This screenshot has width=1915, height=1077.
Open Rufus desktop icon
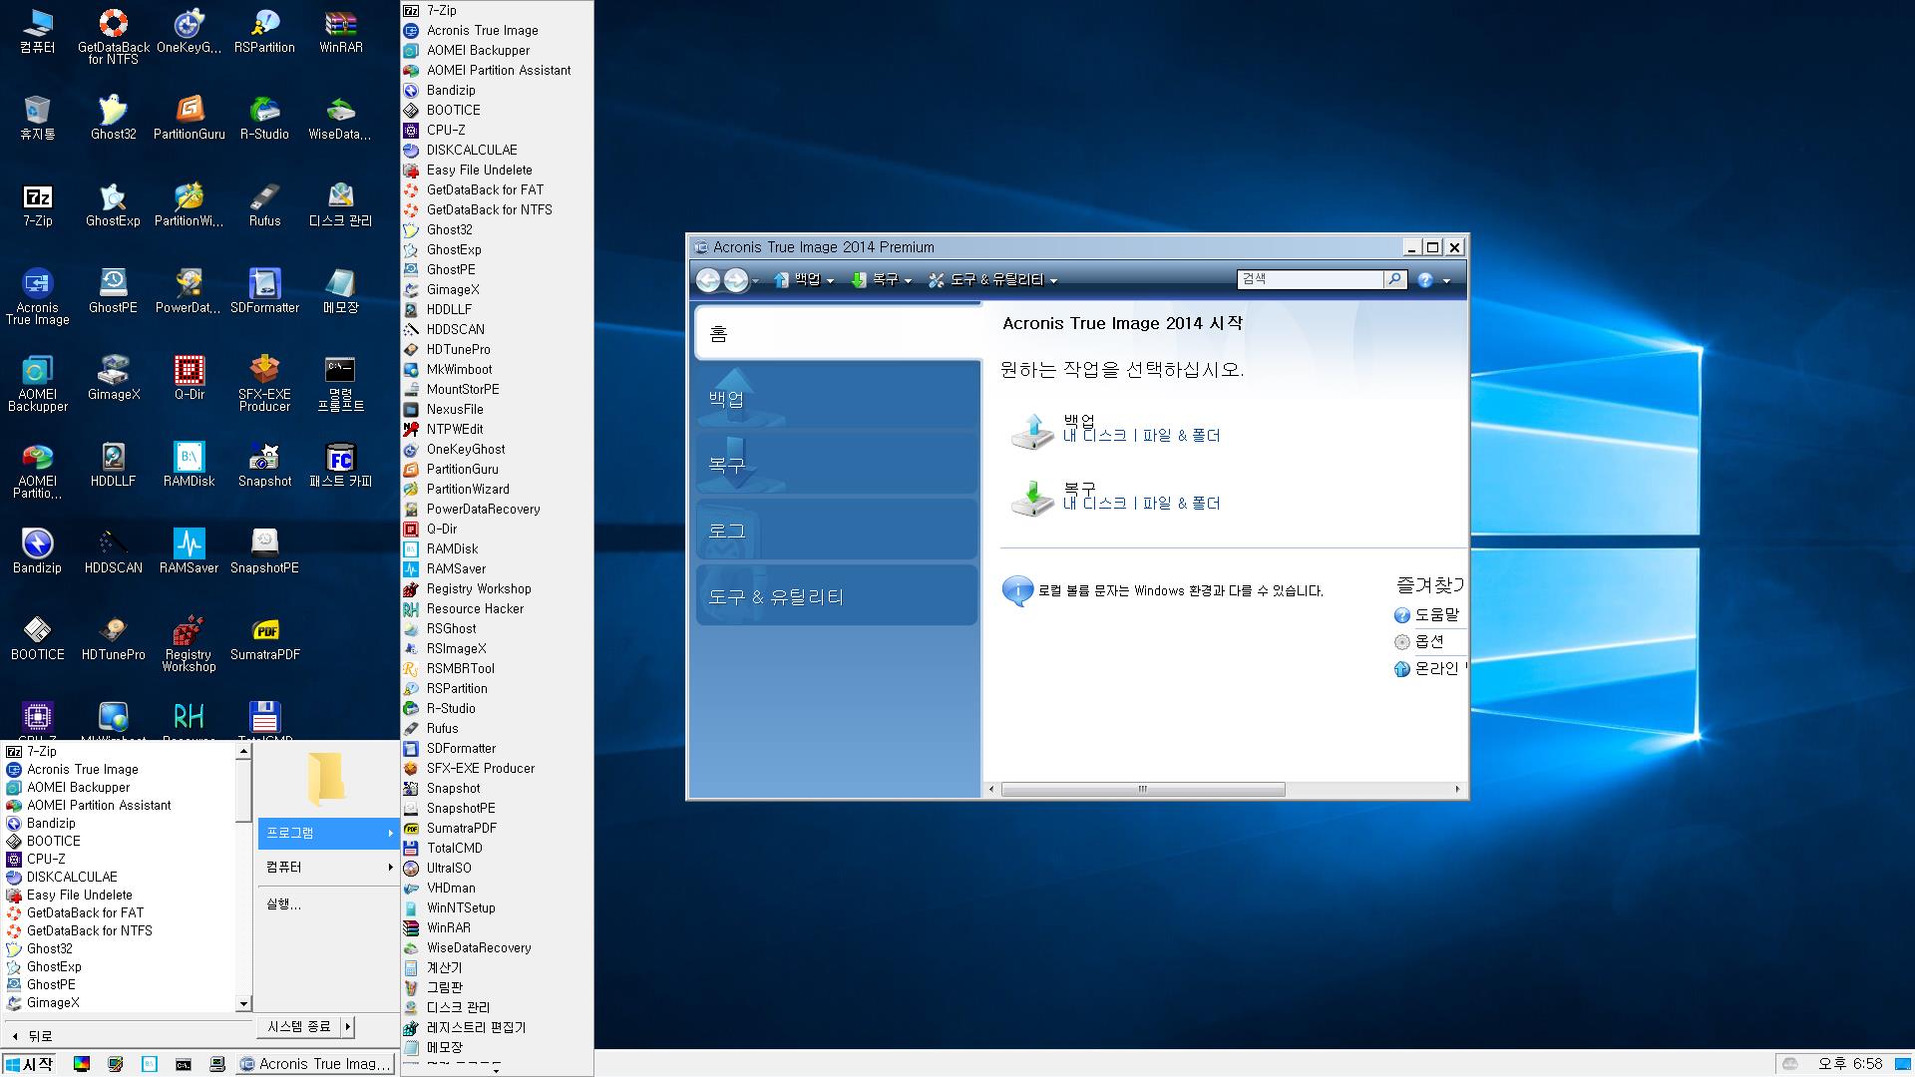click(x=264, y=204)
